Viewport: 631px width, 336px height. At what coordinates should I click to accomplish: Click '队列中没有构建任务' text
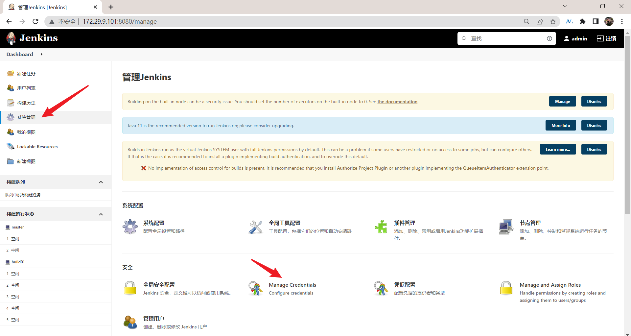pos(23,195)
